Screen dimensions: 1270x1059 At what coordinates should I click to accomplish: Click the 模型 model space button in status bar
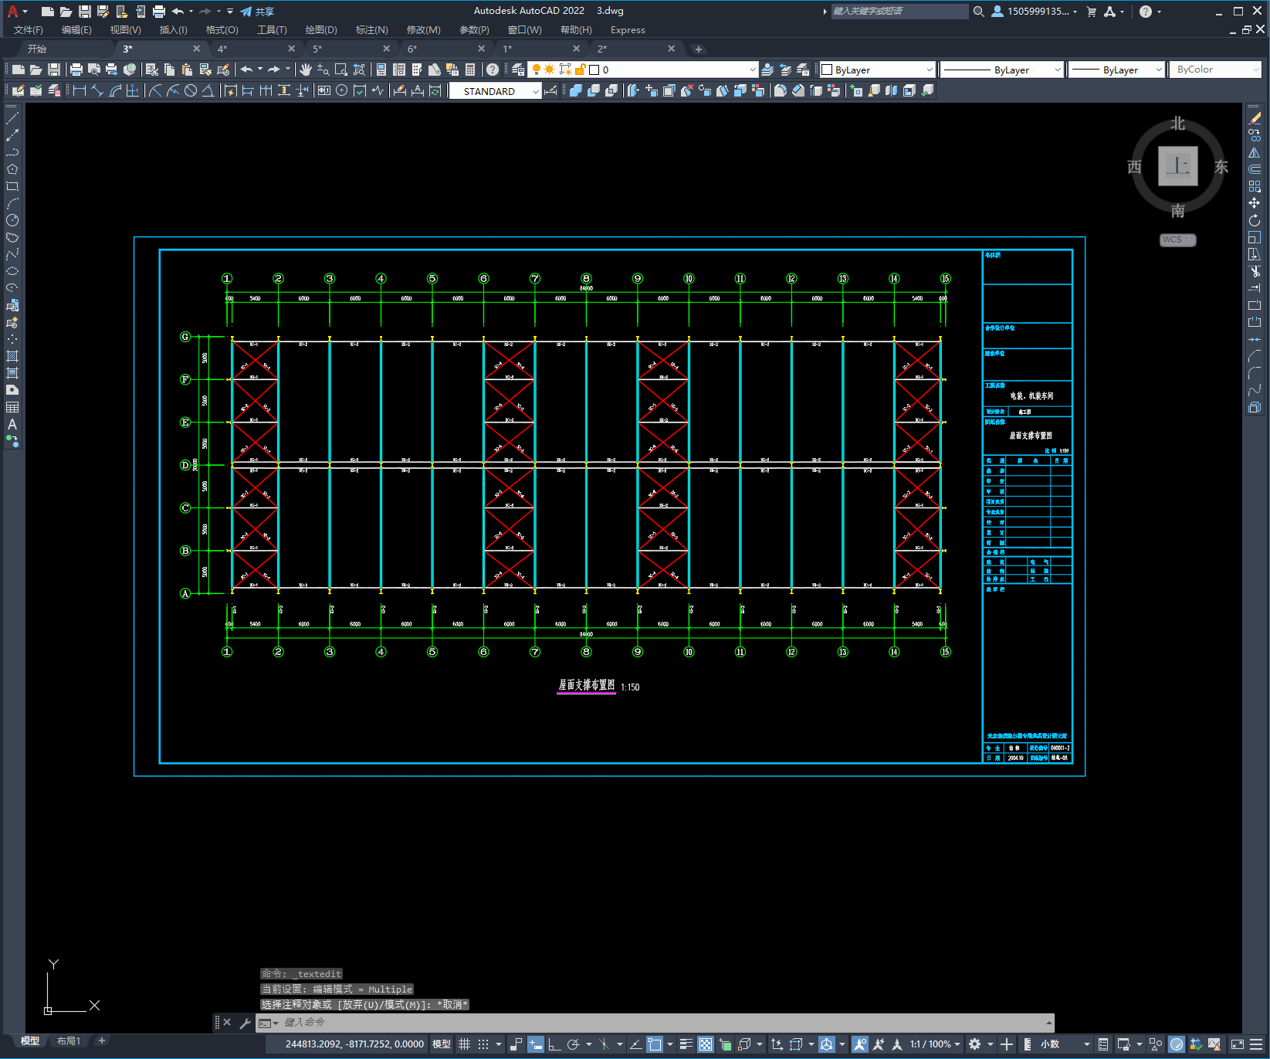442,1044
